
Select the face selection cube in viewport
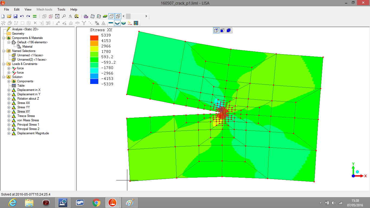[x=222, y=30]
